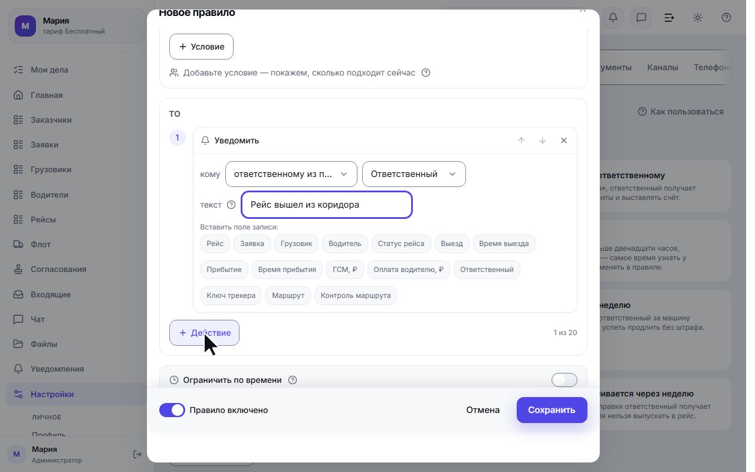
Task: Click the help icon beside the текст label
Action: [231, 205]
